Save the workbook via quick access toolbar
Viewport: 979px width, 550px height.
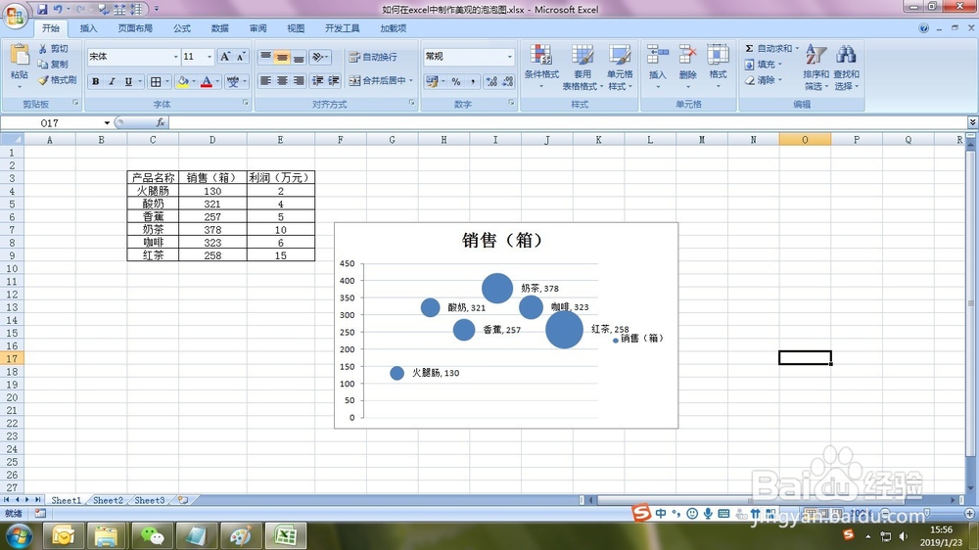(x=42, y=9)
